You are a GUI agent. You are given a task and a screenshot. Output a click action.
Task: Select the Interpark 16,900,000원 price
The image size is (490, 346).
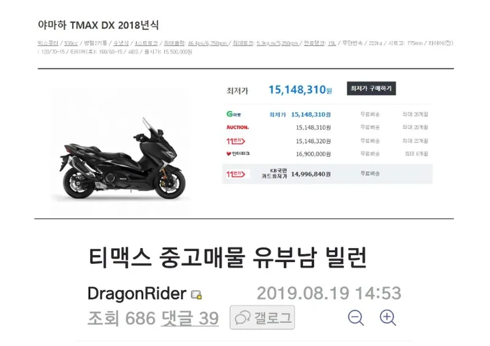coord(313,154)
